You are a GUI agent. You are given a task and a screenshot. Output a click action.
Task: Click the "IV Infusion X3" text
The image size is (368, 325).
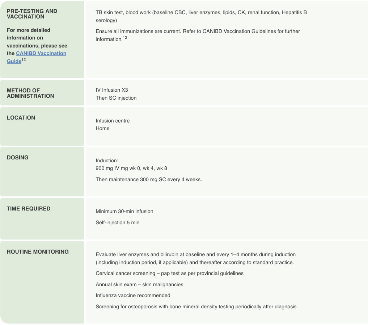(112, 90)
